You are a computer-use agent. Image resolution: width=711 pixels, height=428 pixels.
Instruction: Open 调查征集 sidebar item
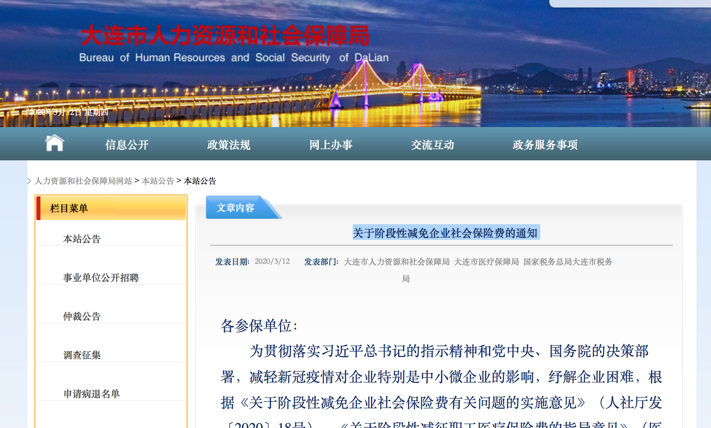pos(82,355)
